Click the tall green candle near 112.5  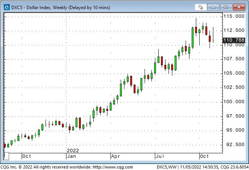(x=192, y=38)
